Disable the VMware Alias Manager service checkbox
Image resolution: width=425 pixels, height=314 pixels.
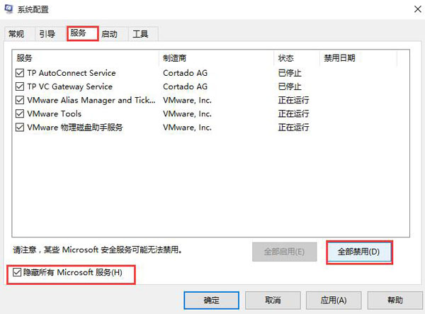coord(20,100)
